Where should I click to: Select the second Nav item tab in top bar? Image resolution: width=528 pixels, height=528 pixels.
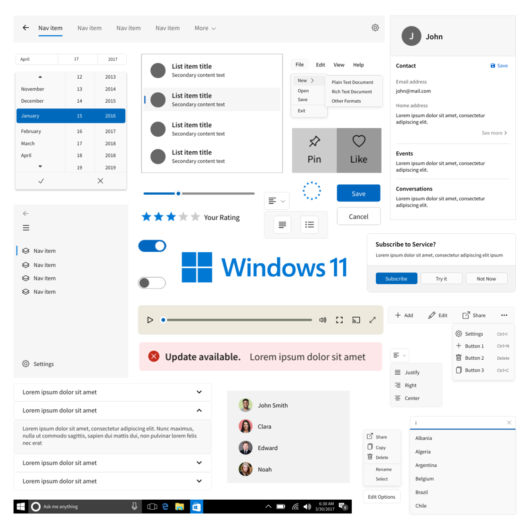(89, 28)
